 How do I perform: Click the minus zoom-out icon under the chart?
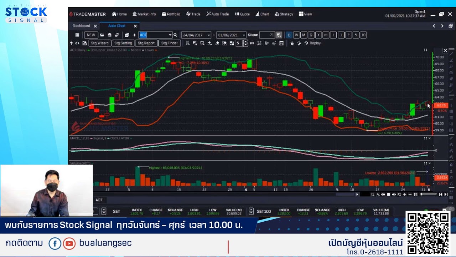point(410,195)
